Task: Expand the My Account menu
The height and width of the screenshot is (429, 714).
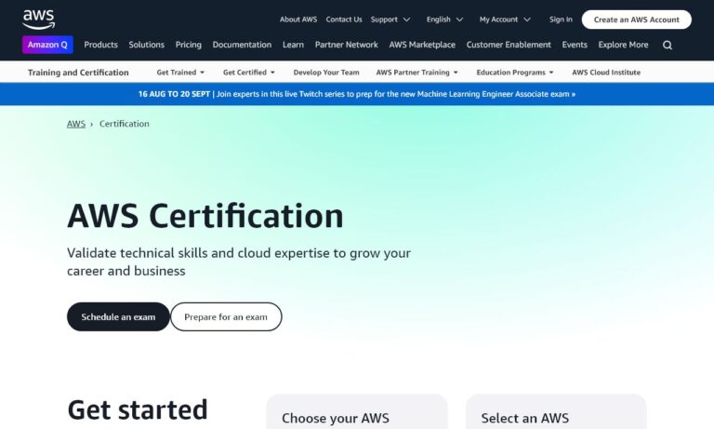Action: [505, 20]
